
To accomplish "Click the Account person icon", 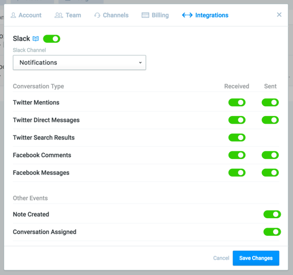I will click(x=13, y=15).
